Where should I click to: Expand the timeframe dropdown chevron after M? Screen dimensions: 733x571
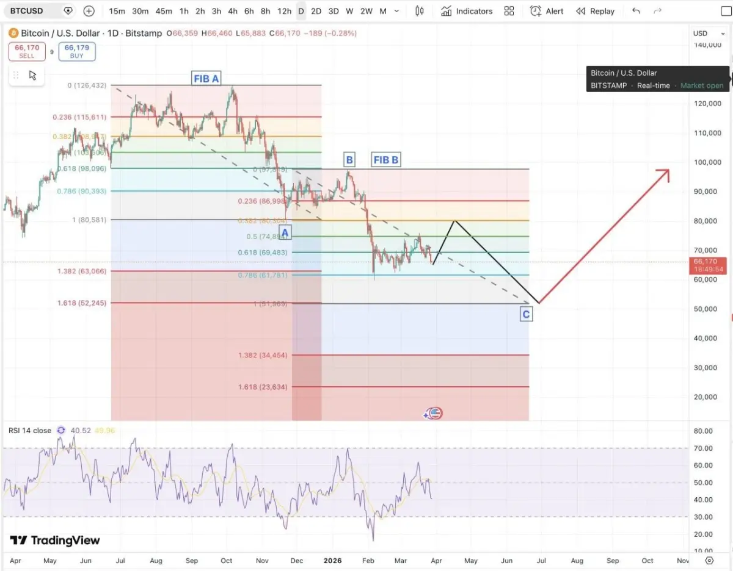396,11
